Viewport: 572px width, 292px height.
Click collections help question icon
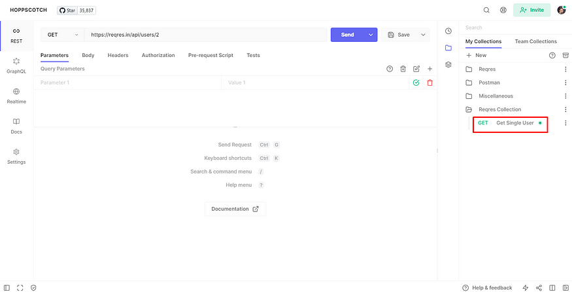pyautogui.click(x=552, y=56)
